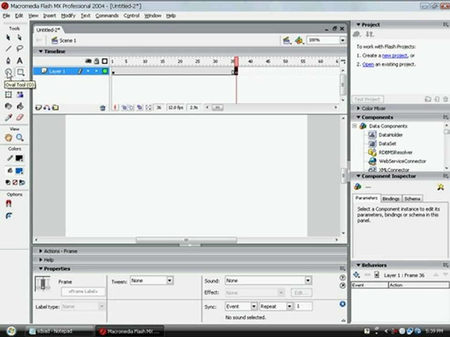Open the Tween dropdown

click(x=170, y=280)
